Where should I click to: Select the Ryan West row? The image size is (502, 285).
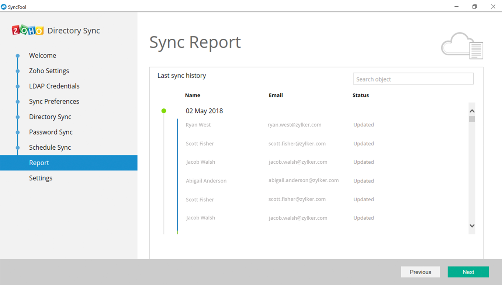(x=280, y=125)
